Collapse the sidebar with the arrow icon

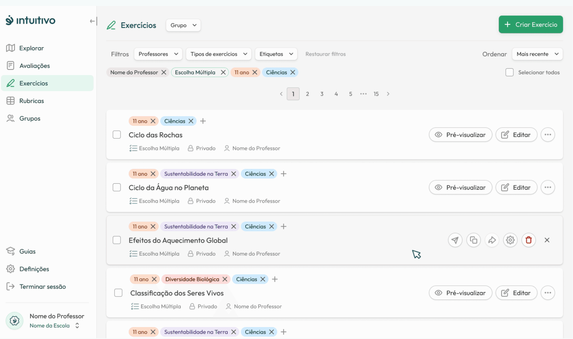tap(93, 21)
